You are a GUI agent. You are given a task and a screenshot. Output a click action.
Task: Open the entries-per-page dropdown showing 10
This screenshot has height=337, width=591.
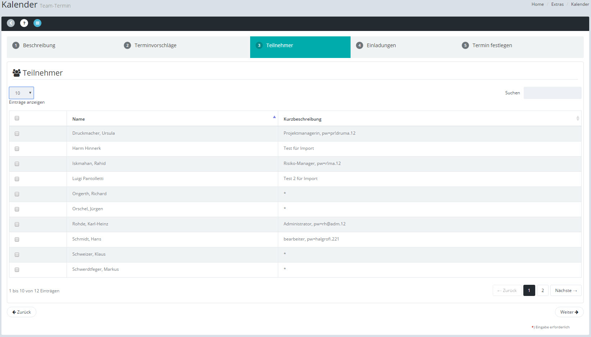pos(21,93)
